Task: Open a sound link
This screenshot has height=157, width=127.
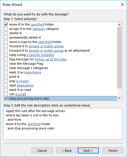Action: [x=22, y=81]
